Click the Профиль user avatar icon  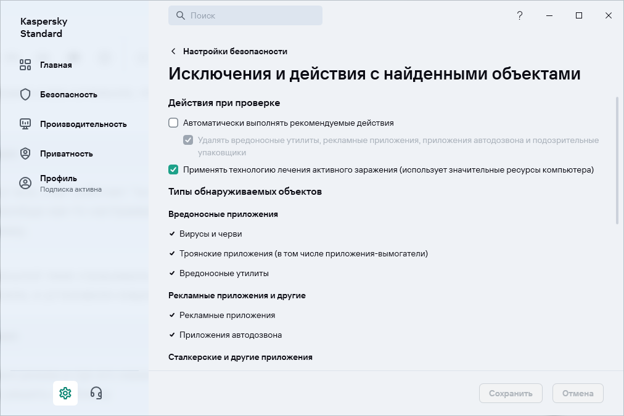pos(25,183)
